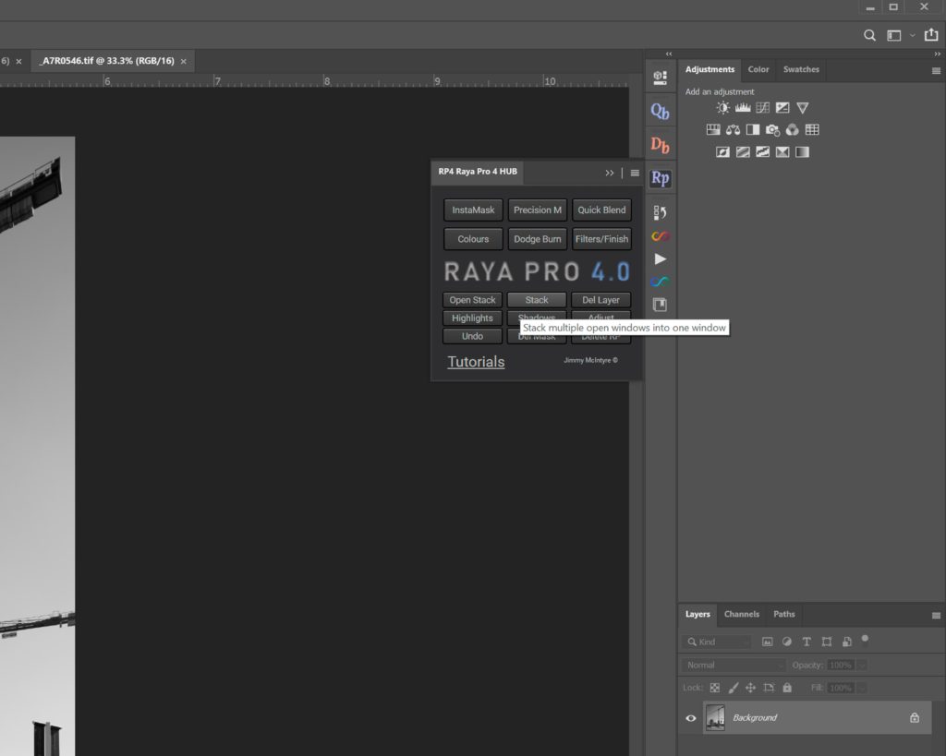Switch to the Color tab
The height and width of the screenshot is (756, 946).
[x=758, y=69]
